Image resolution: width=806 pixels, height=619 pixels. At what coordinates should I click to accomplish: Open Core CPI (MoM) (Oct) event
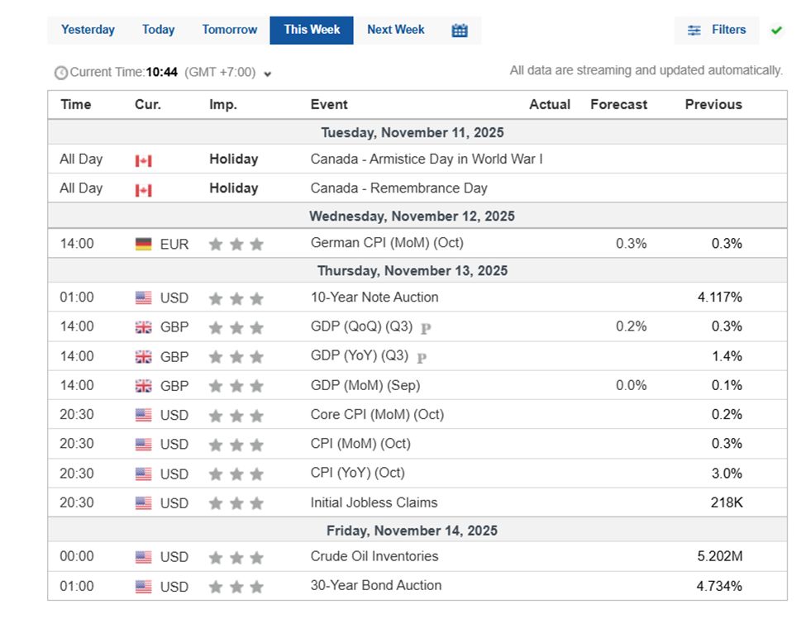(377, 414)
